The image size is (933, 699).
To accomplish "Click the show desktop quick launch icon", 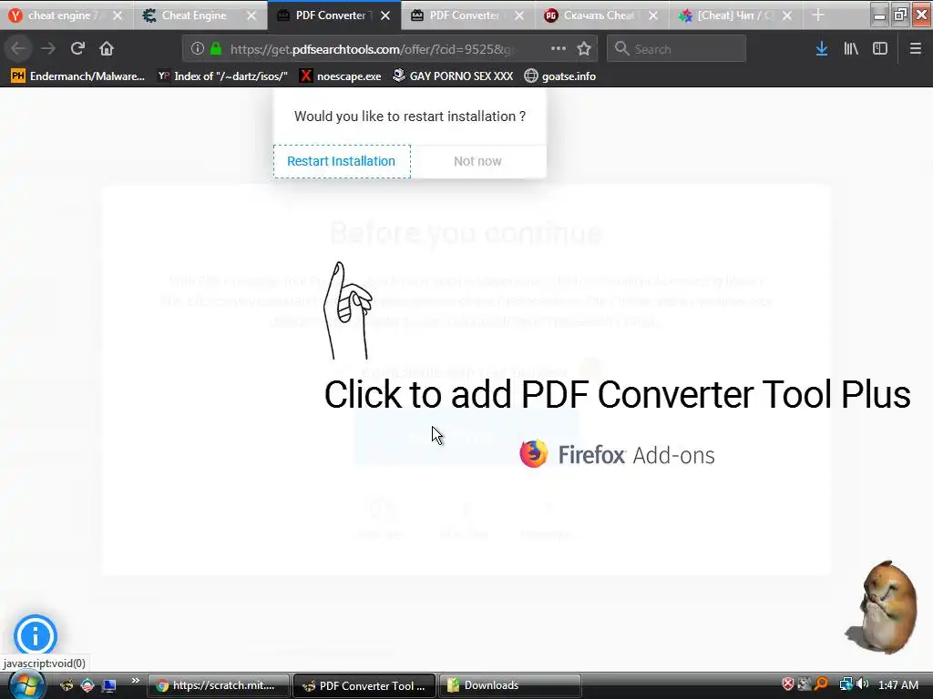I will [109, 685].
